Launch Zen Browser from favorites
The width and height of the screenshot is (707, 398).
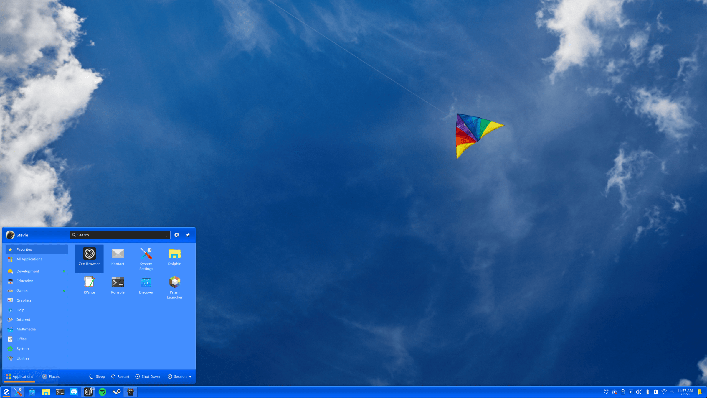(x=89, y=257)
